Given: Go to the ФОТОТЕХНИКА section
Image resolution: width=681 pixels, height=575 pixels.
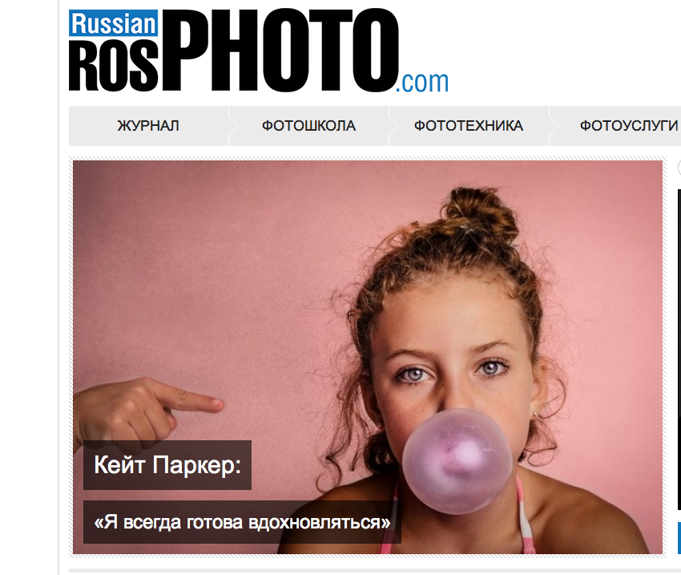Looking at the screenshot, I should 469,126.
